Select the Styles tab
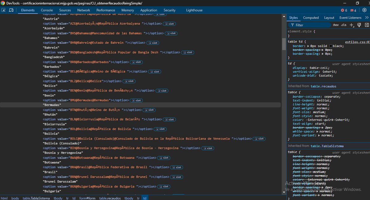This screenshot has height=200, width=370. point(294,18)
